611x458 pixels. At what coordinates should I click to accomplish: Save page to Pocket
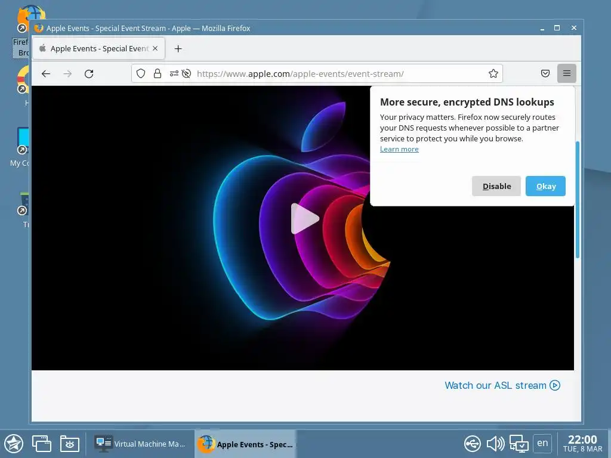coord(545,73)
